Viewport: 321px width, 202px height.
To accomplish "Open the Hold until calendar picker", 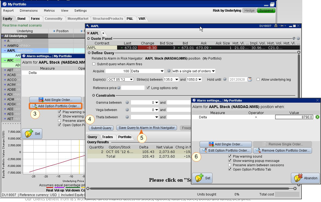I will click(x=250, y=80).
